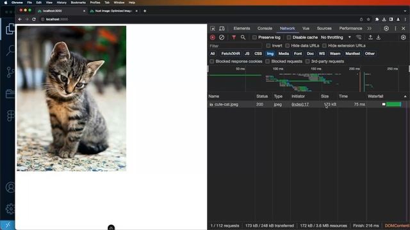This screenshot has width=410, height=230.
Task: Toggle the network filter funnel icon
Action: point(234,38)
